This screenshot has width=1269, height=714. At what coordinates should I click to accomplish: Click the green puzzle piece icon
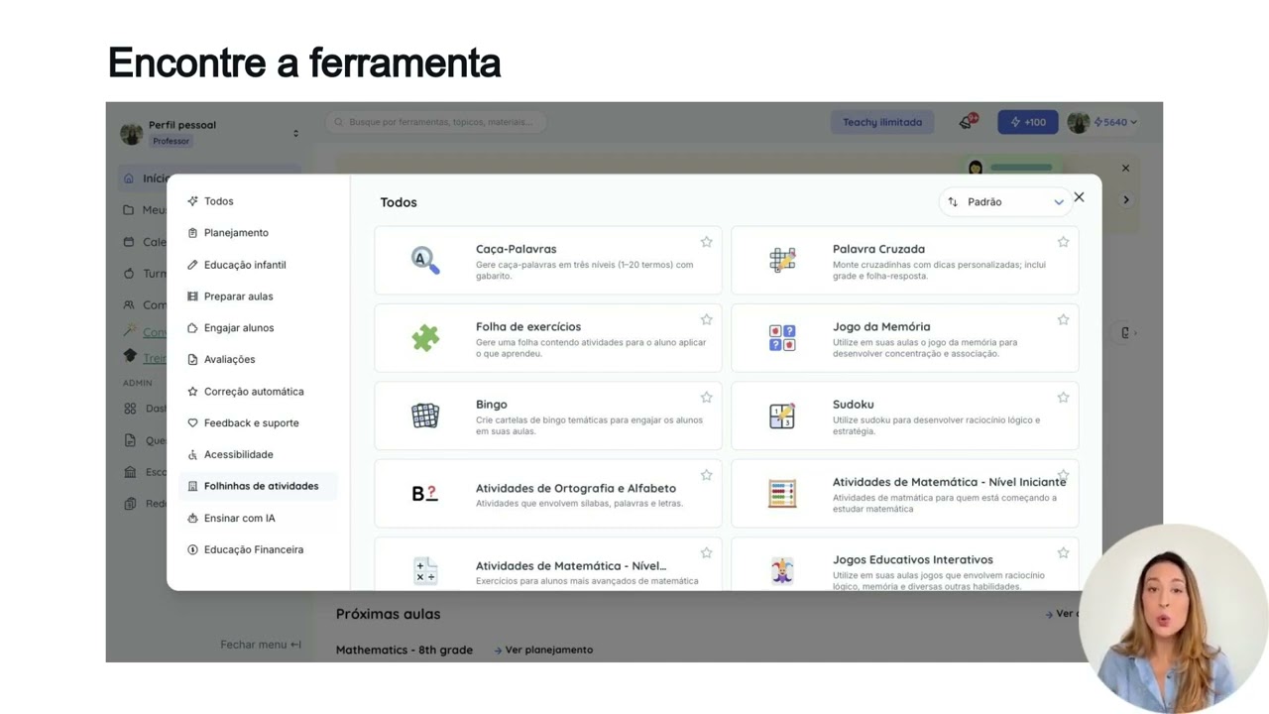(x=425, y=338)
